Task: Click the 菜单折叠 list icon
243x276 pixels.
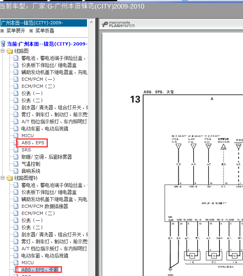Action: pyautogui.click(x=31, y=31)
